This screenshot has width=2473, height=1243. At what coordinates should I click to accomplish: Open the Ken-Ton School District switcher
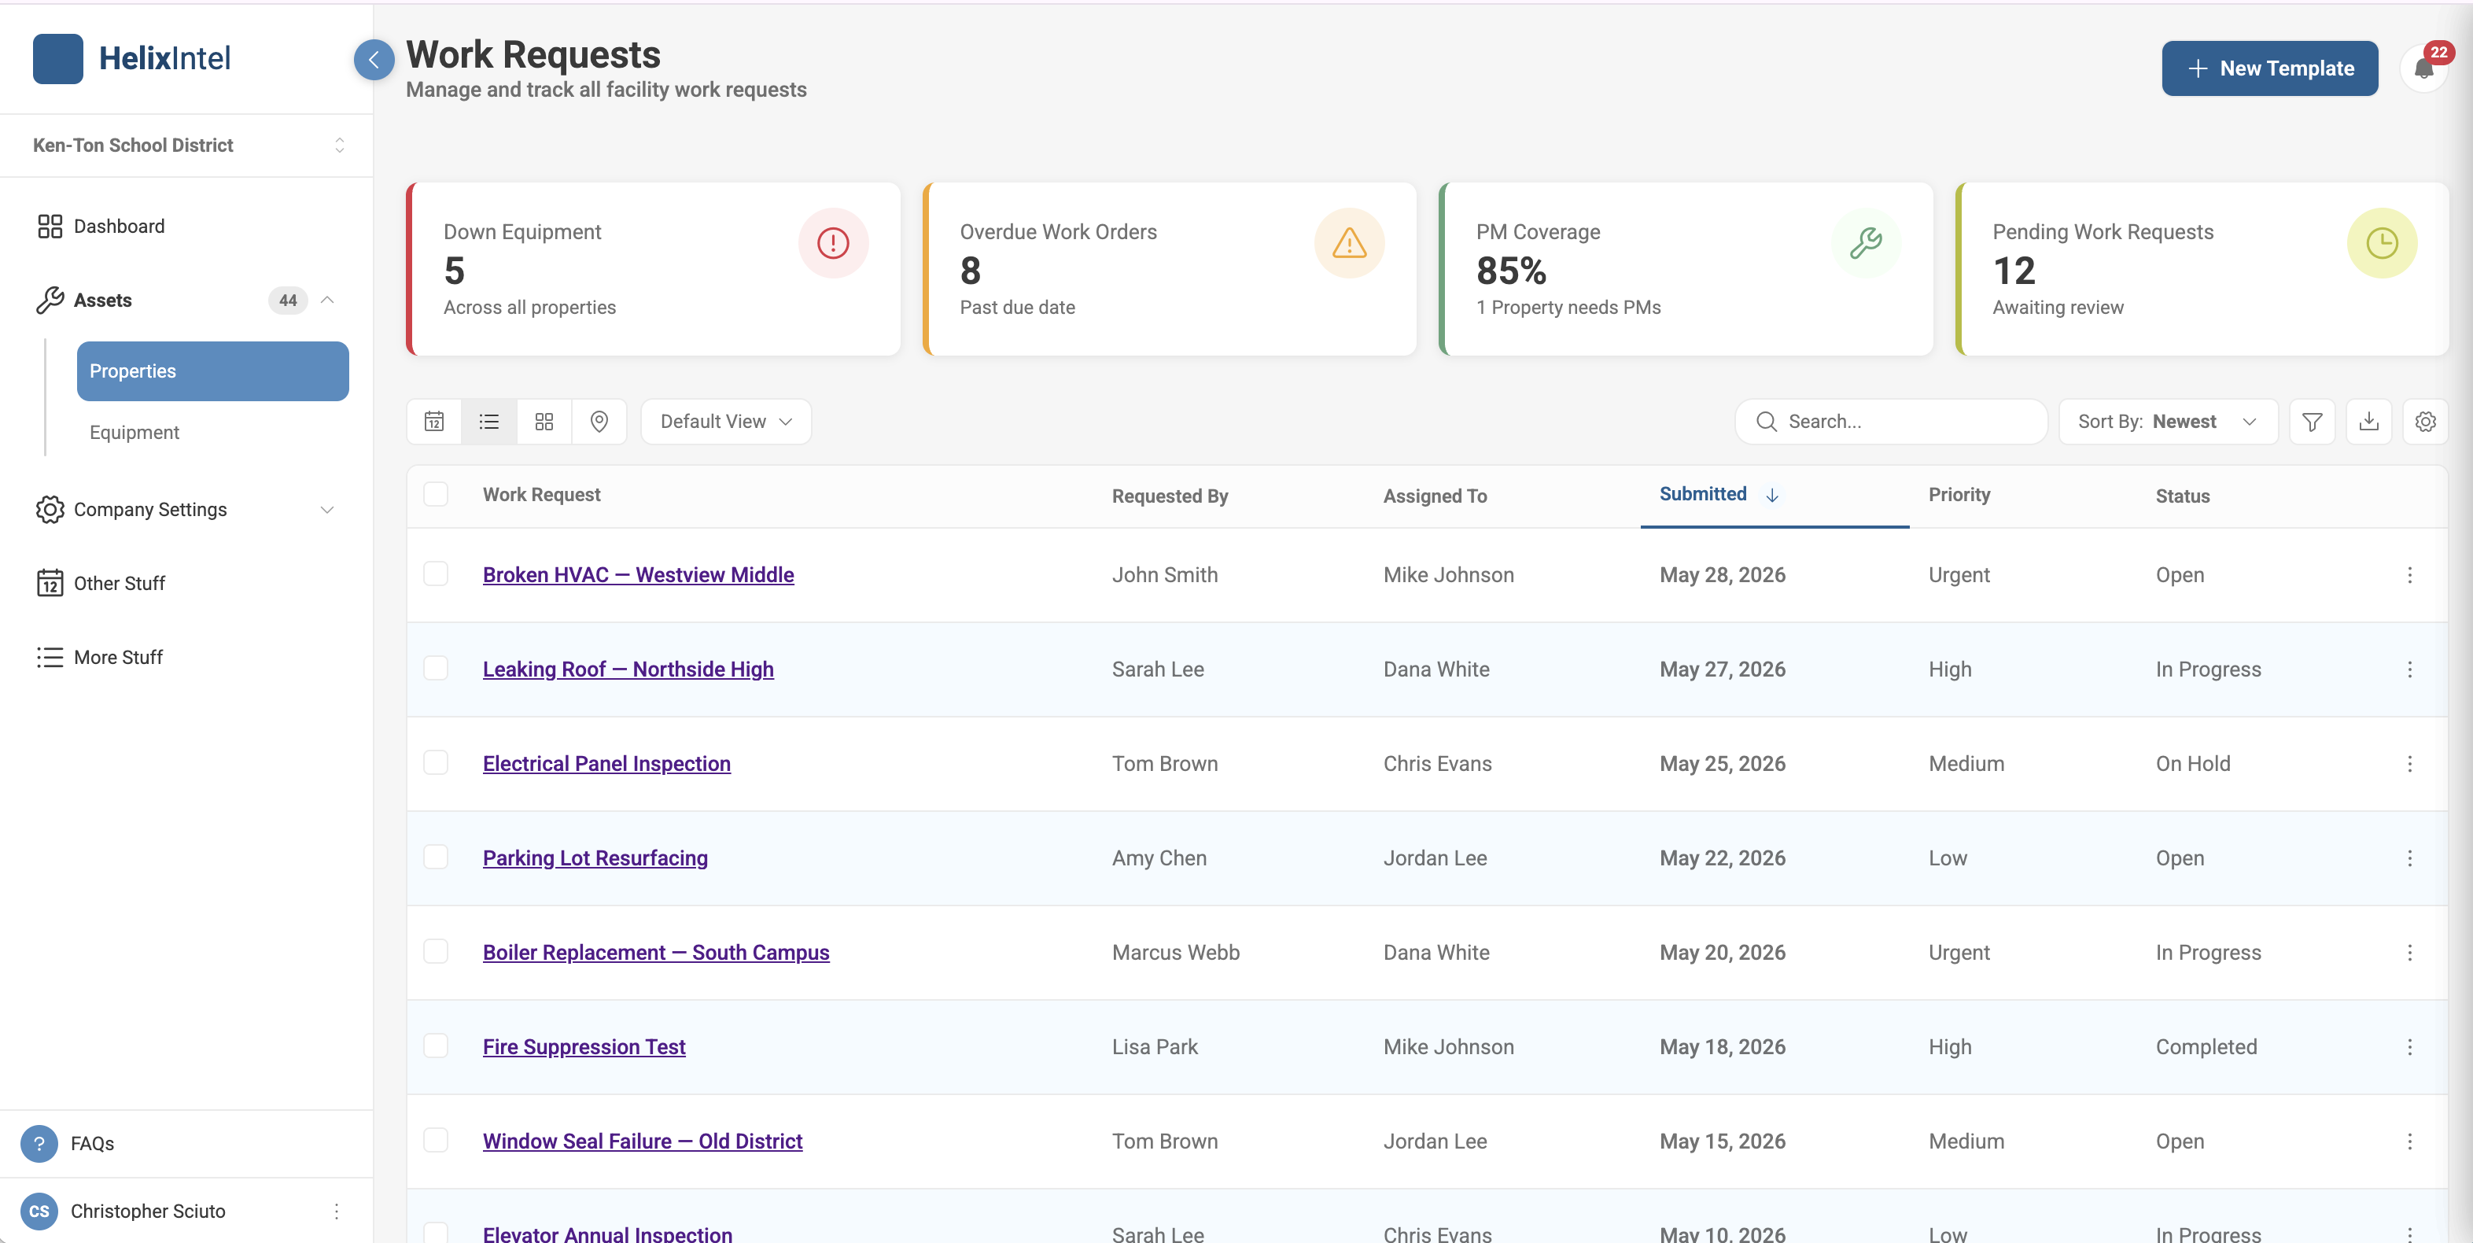187,145
